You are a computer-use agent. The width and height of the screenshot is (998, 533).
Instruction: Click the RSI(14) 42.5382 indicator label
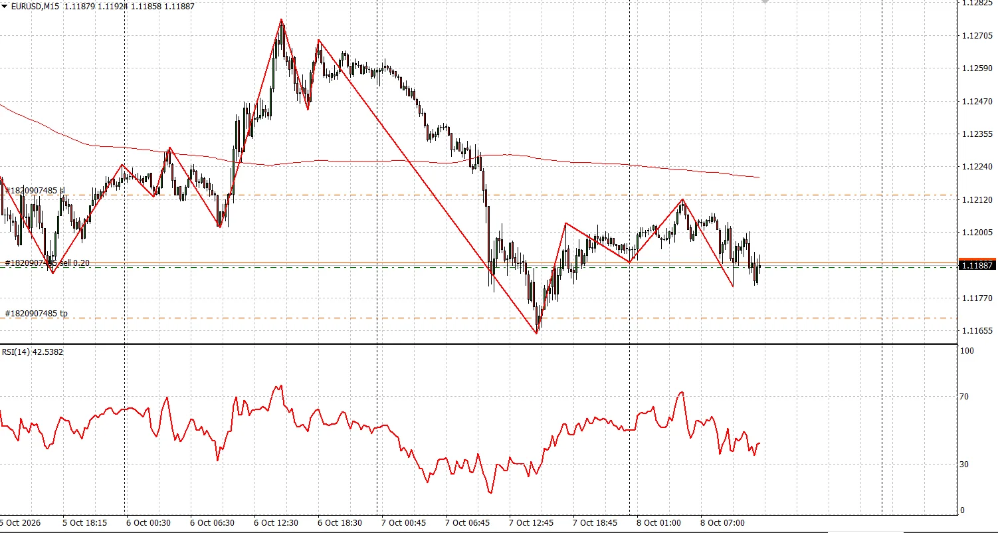(33, 352)
